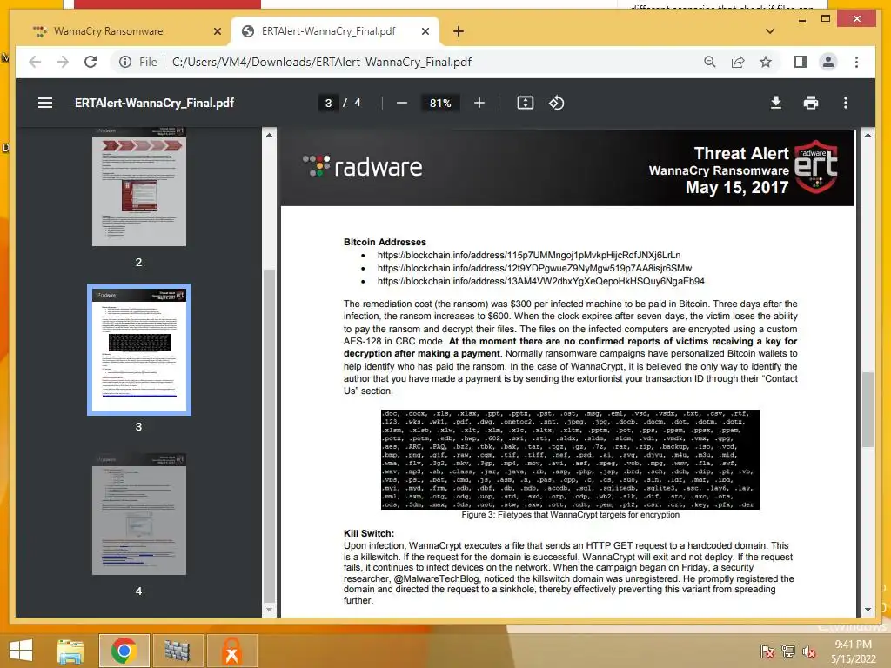The height and width of the screenshot is (668, 891).
Task: Rotate the PDF counterclockwise
Action: click(x=556, y=103)
